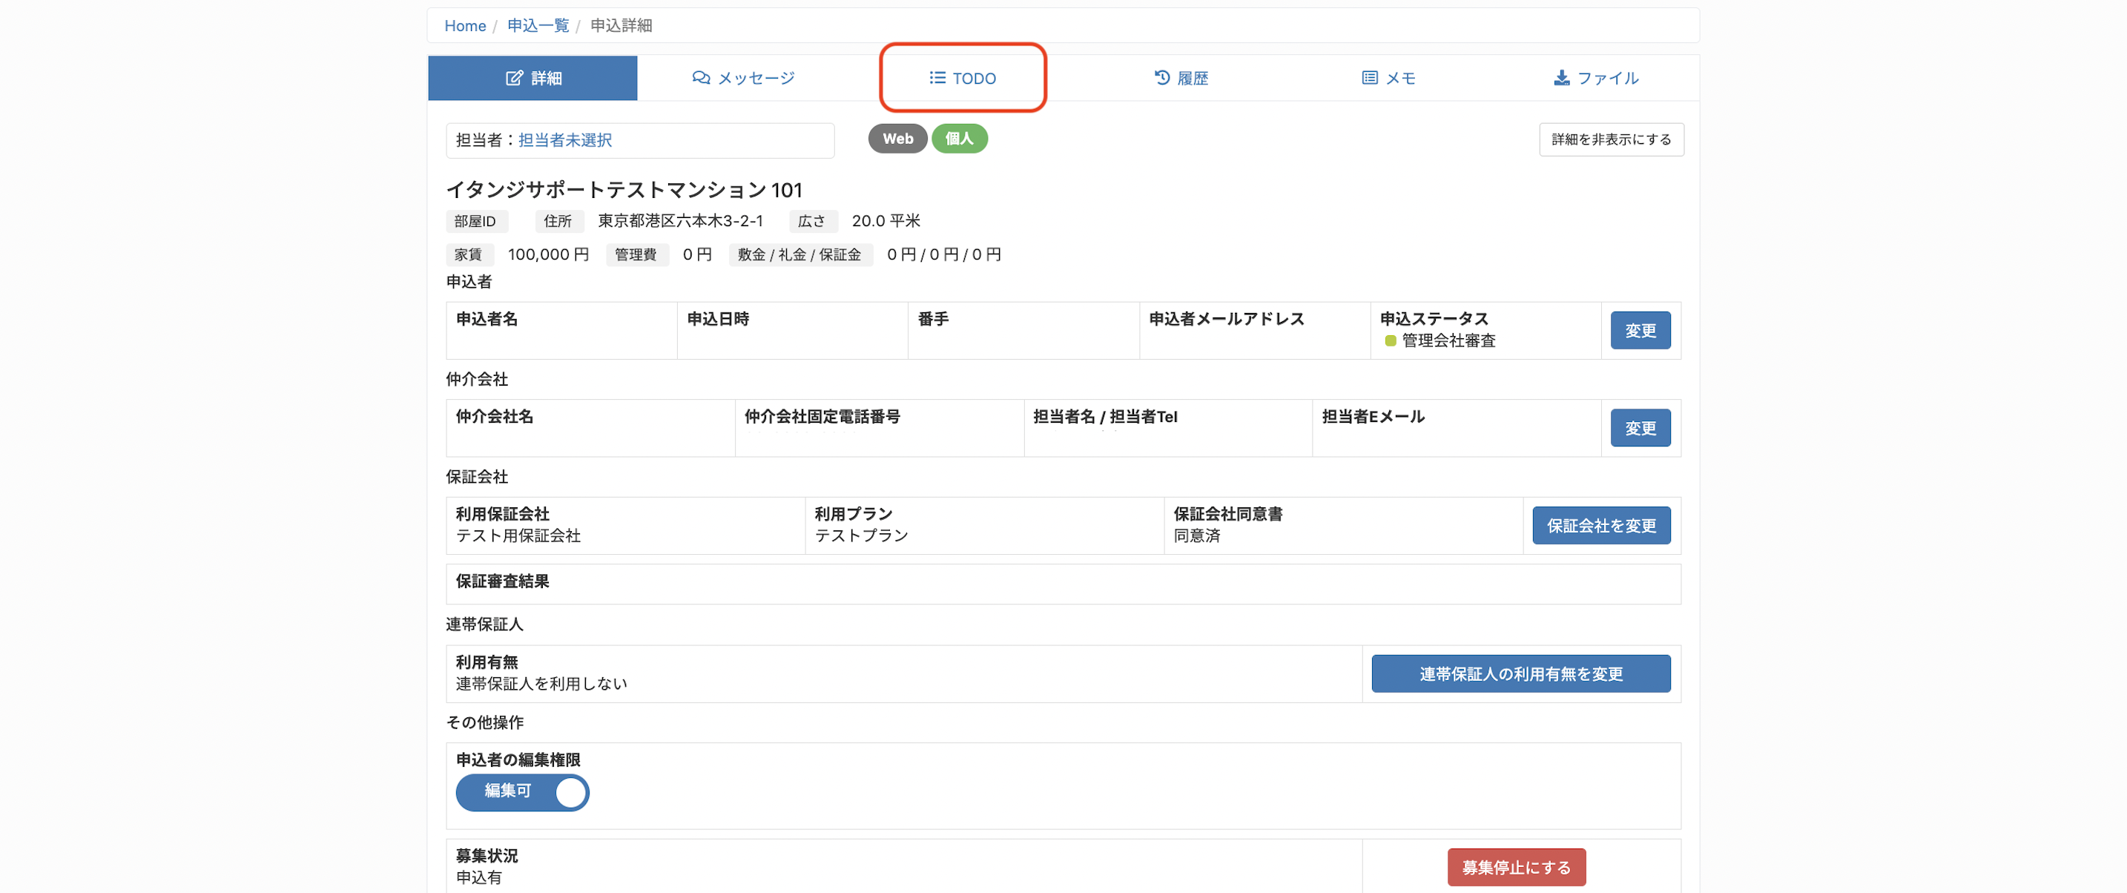Go to Home in breadcrumb
The image size is (2127, 893).
click(x=465, y=26)
